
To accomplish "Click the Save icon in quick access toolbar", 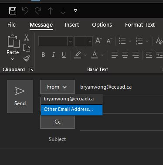I will point(13,11).
